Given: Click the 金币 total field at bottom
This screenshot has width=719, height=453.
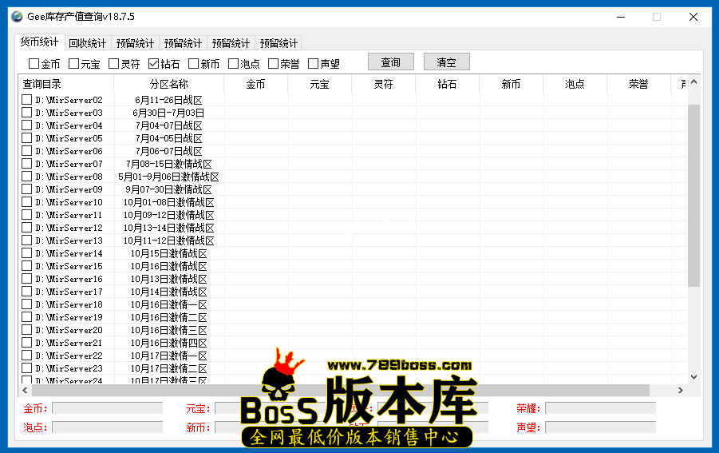Looking at the screenshot, I should [x=107, y=408].
